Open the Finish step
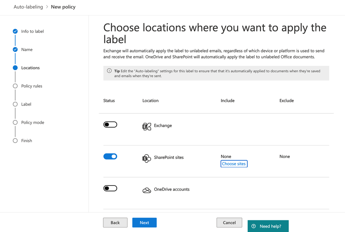The width and height of the screenshot is (345, 232). pos(27,141)
